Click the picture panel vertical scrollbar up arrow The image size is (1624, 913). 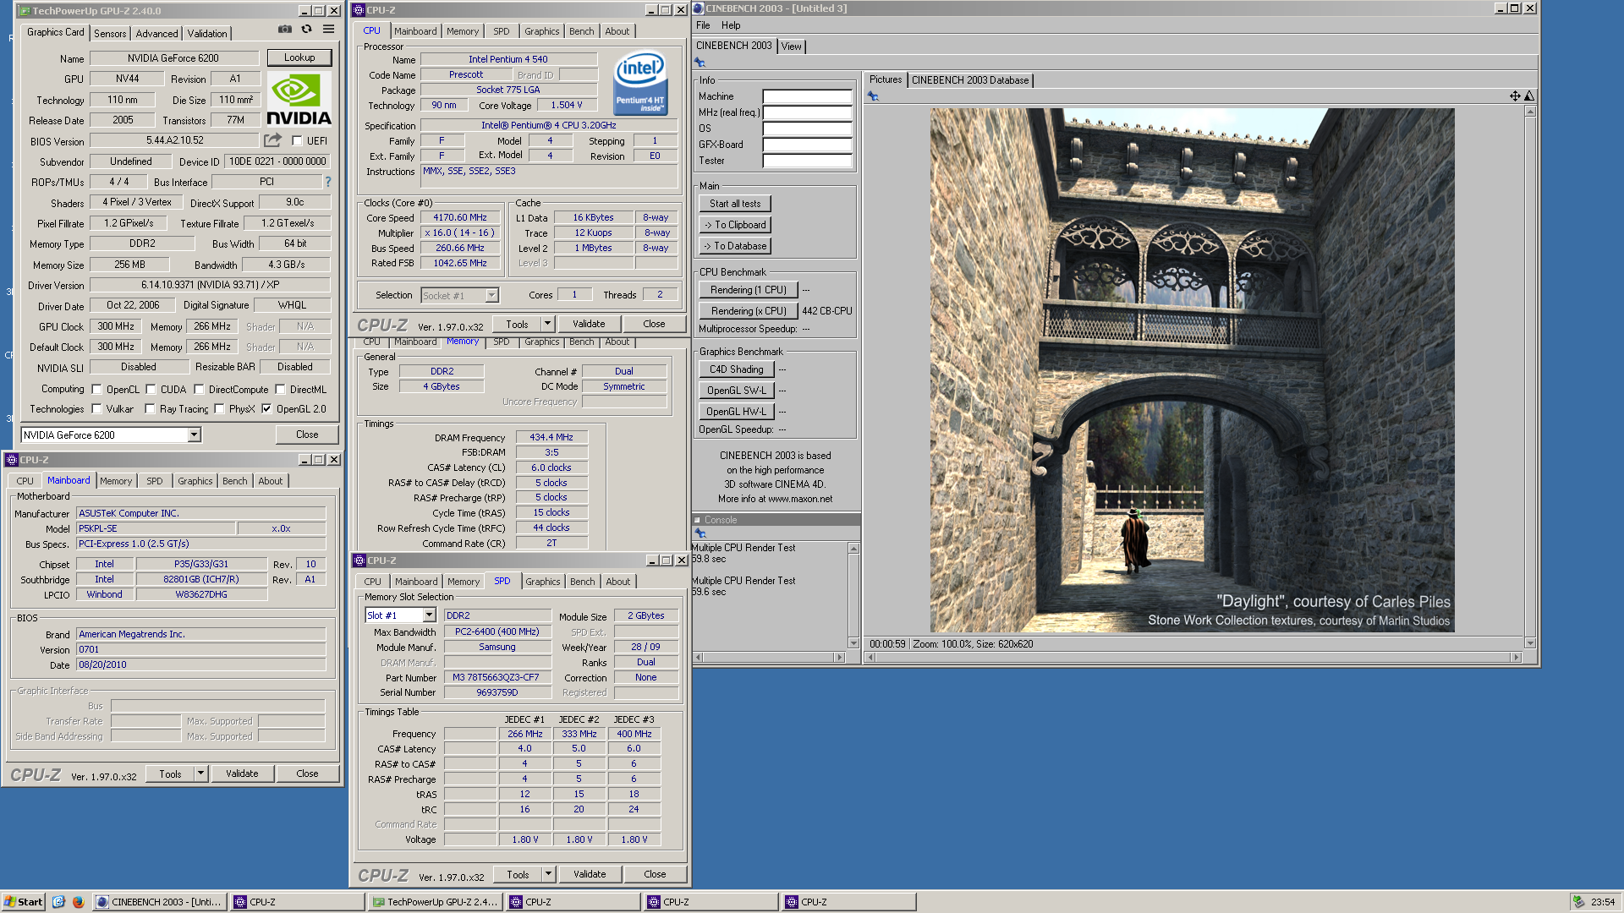point(1530,112)
